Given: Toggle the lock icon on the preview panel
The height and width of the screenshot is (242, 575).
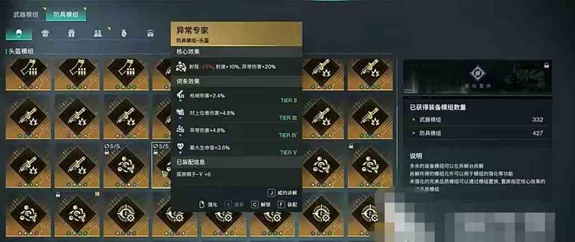Looking at the screenshot, I should (x=547, y=65).
